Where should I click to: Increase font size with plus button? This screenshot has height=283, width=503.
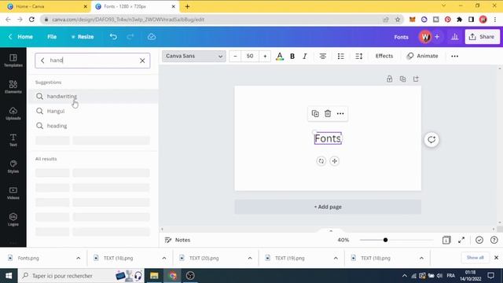[265, 56]
